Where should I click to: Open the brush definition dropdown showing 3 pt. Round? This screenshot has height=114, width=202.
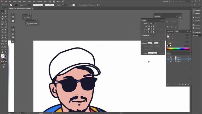tap(55, 5)
